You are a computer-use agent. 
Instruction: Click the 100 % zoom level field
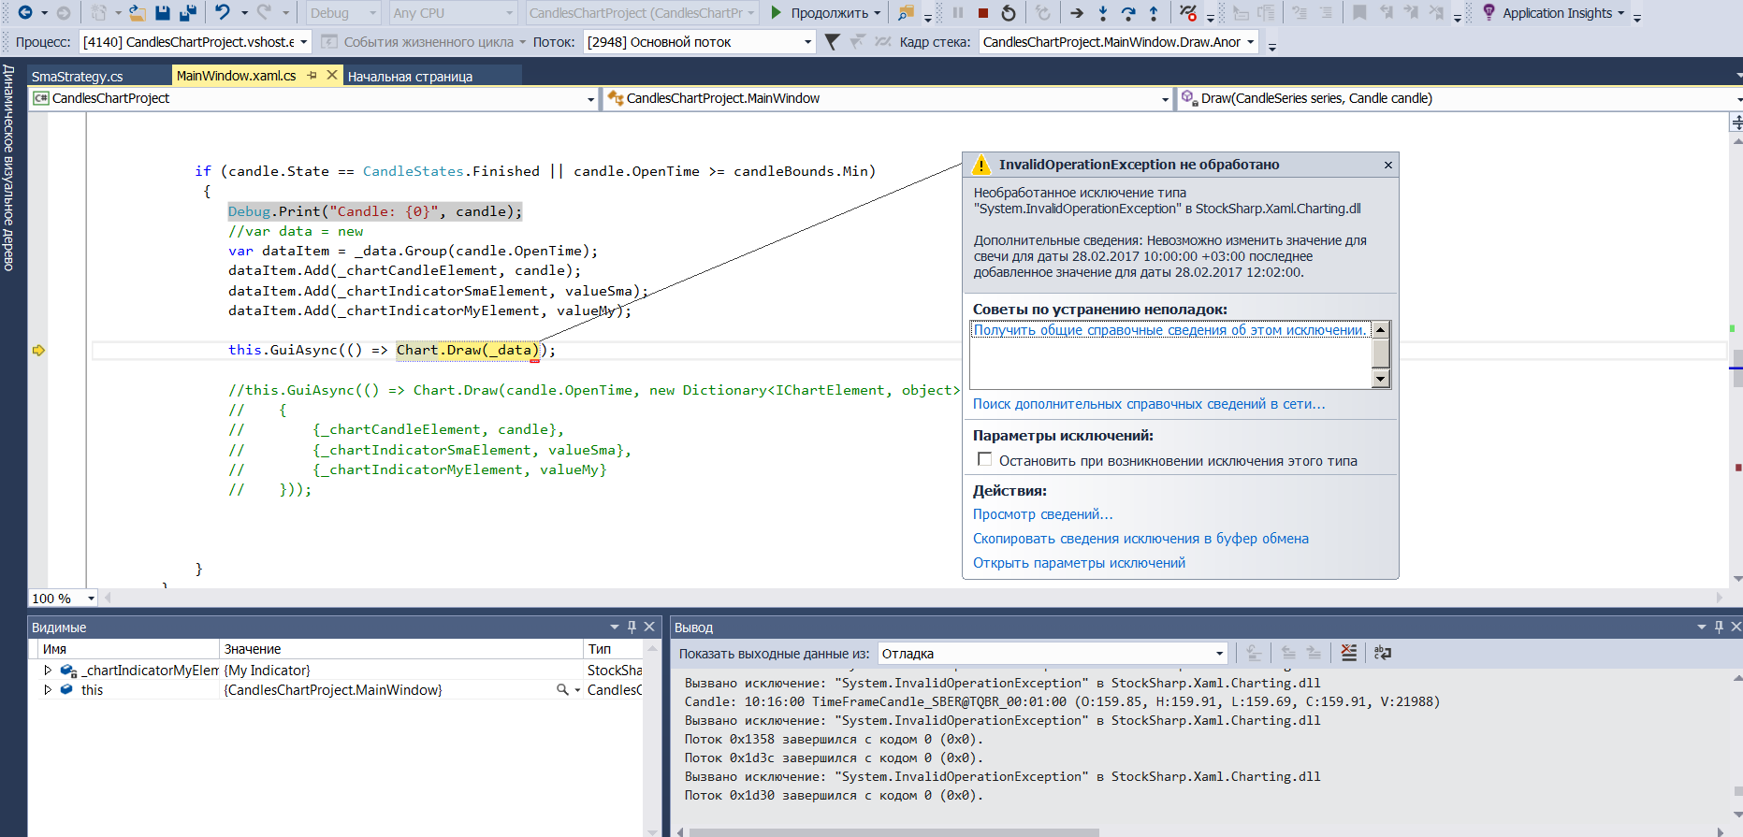click(54, 599)
